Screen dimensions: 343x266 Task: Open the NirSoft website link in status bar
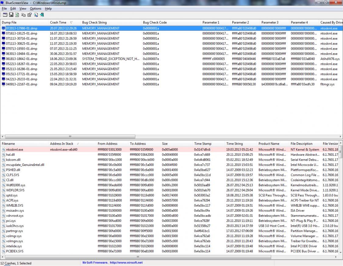tap(126, 263)
